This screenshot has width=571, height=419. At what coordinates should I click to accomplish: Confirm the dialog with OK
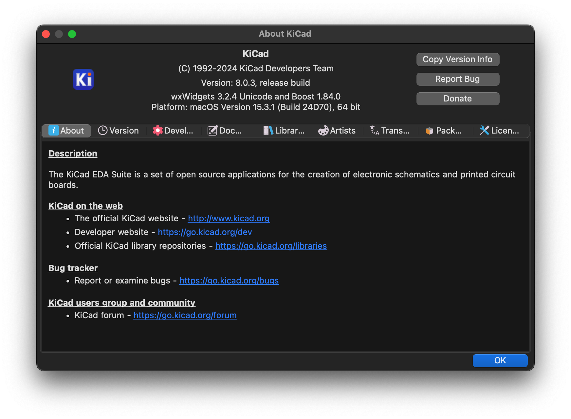[500, 360]
